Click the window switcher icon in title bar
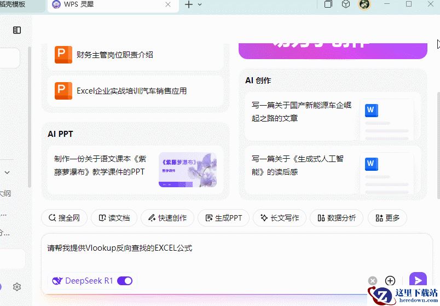440x306 pixels. pos(328,4)
